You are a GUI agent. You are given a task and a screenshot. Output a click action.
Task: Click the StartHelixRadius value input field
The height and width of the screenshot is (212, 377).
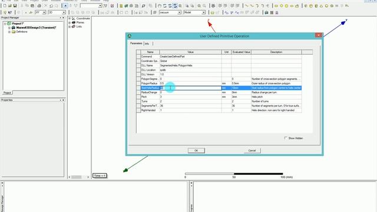[190, 88]
